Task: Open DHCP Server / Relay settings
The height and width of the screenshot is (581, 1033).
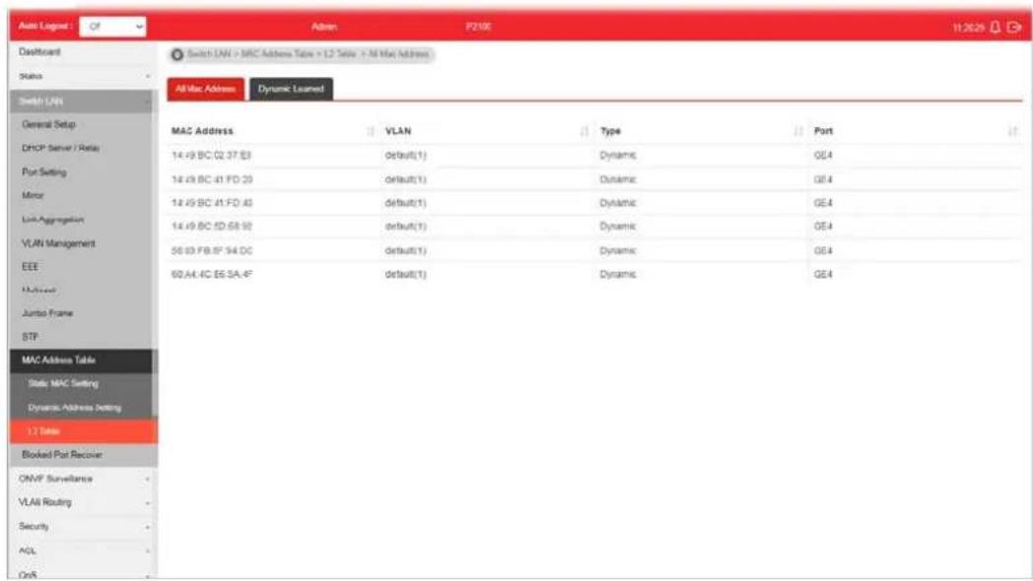Action: pos(60,148)
